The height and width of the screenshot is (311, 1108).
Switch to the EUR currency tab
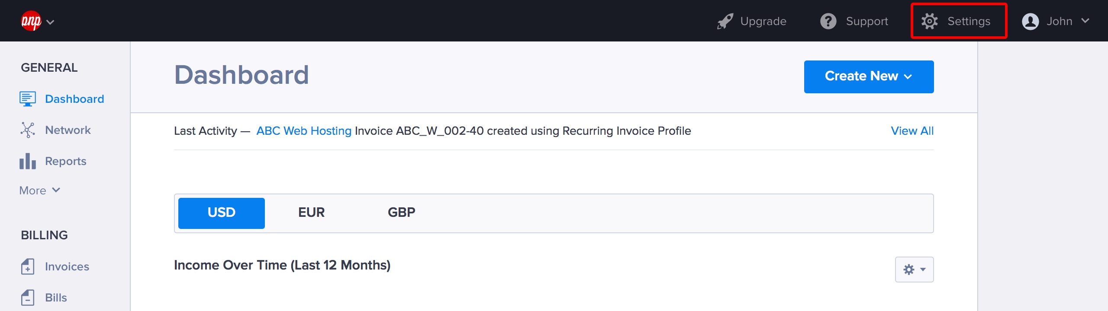coord(311,213)
